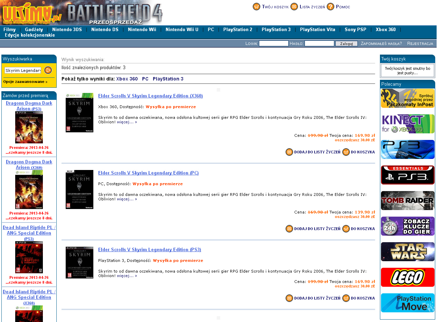Open the Tomb Raider banner
The width and height of the screenshot is (438, 322).
(x=408, y=201)
